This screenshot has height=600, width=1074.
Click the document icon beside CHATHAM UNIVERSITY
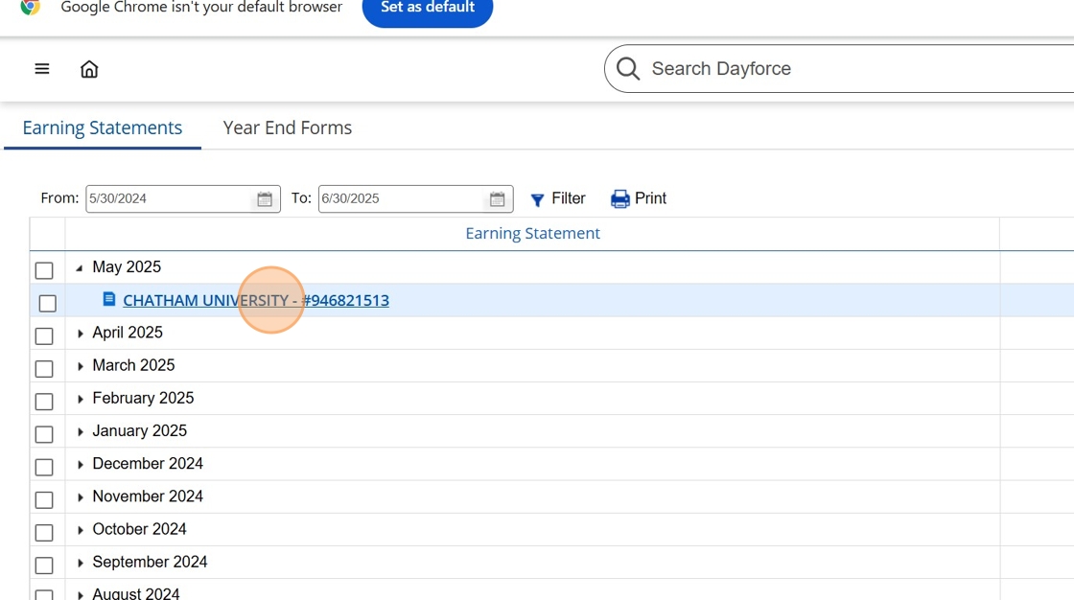tap(109, 299)
